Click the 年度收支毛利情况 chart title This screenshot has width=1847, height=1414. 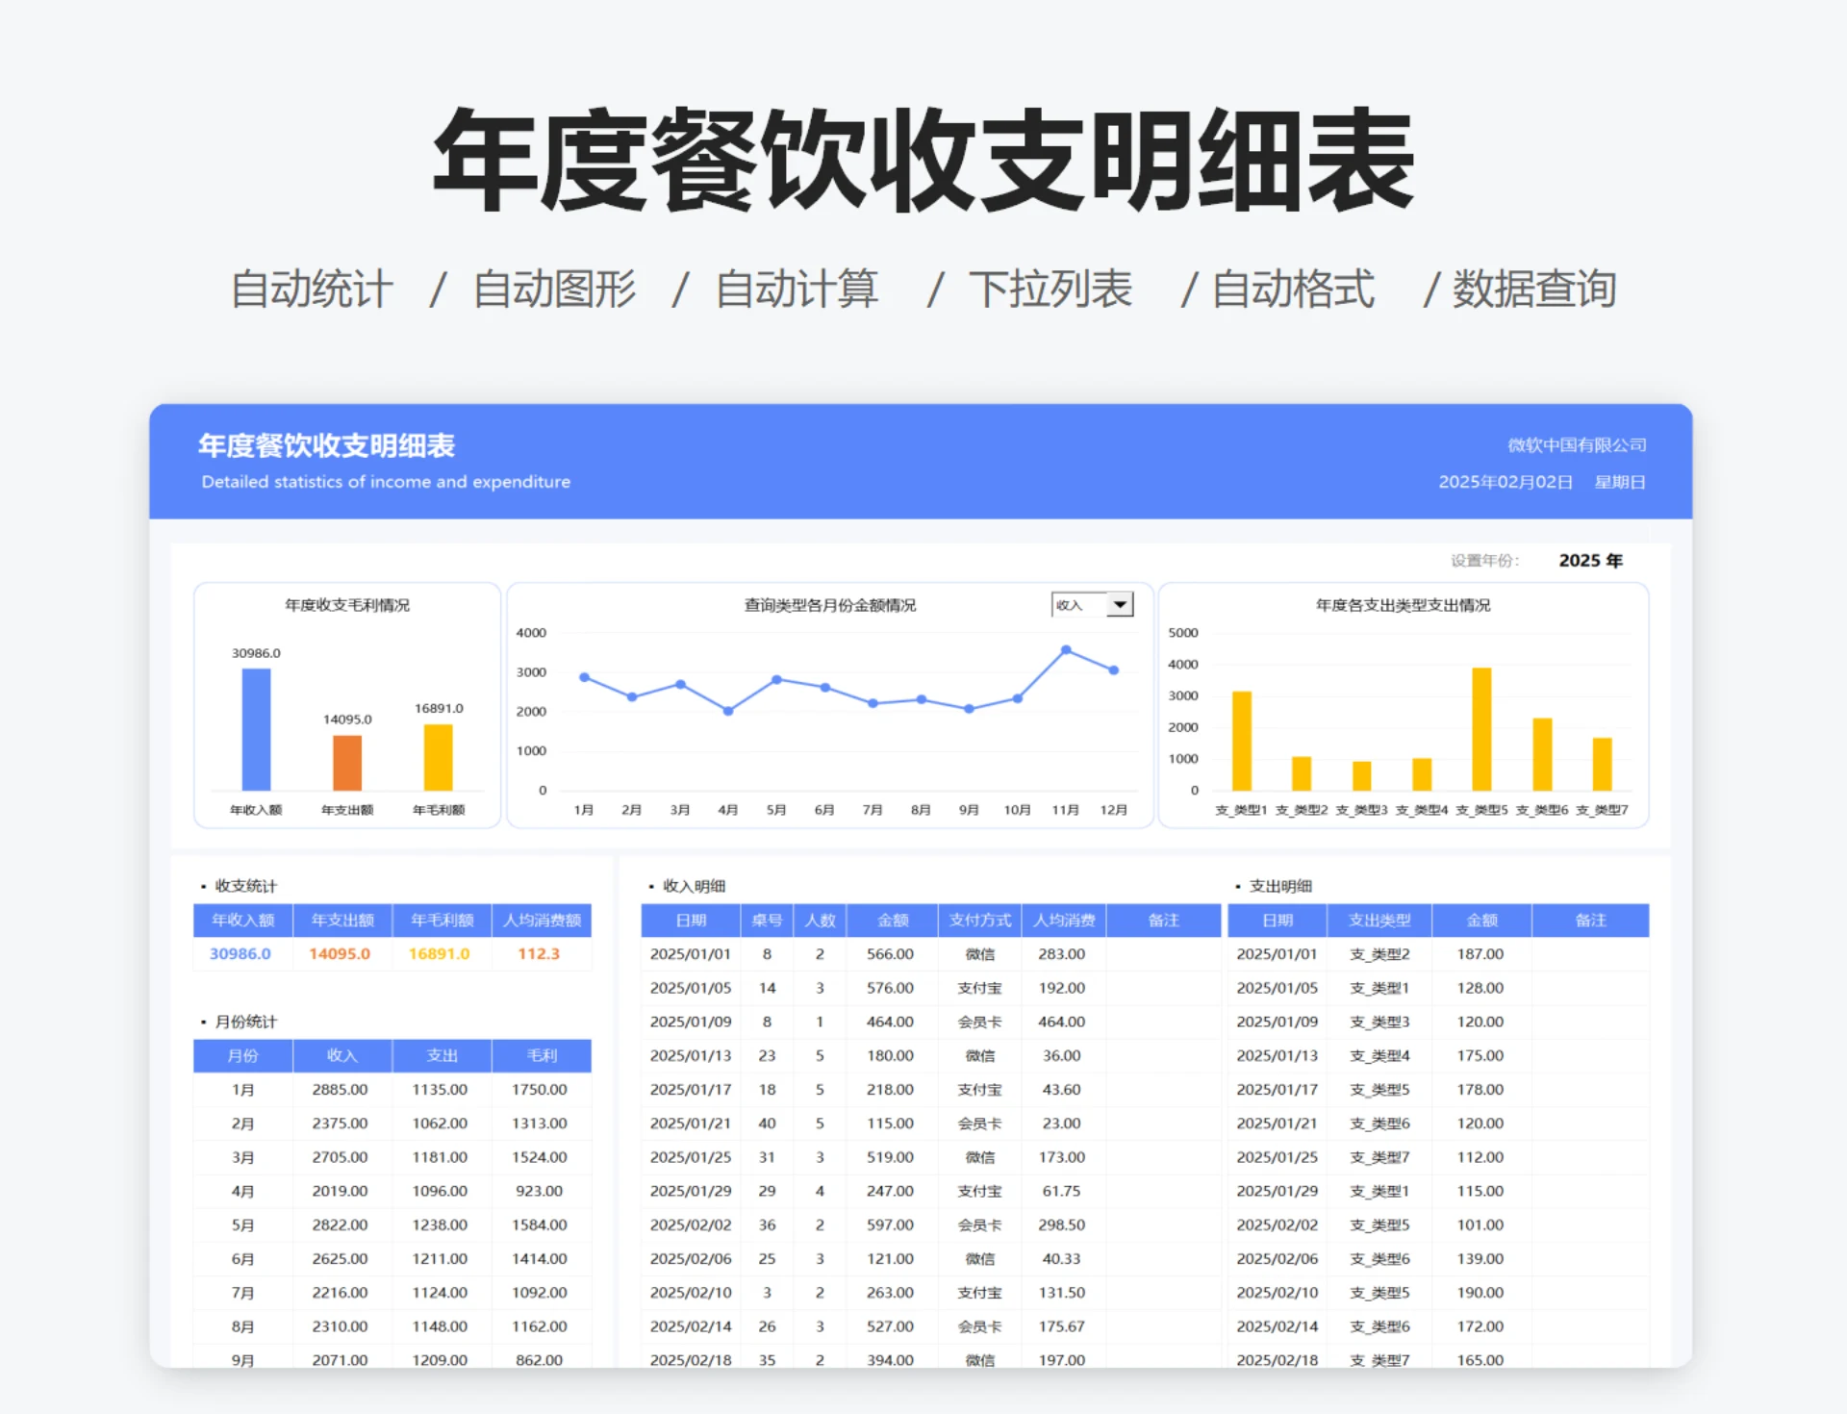(x=346, y=605)
